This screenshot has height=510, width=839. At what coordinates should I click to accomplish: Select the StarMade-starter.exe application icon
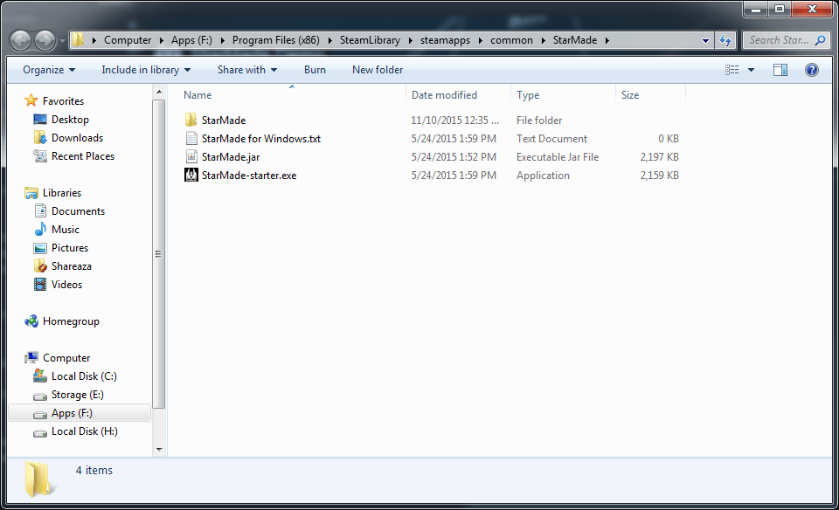192,176
